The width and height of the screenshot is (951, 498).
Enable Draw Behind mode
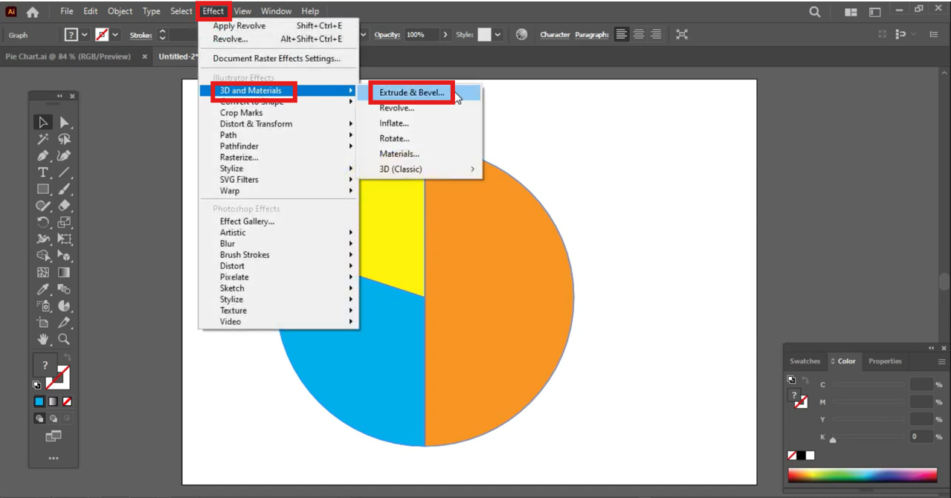(x=54, y=418)
